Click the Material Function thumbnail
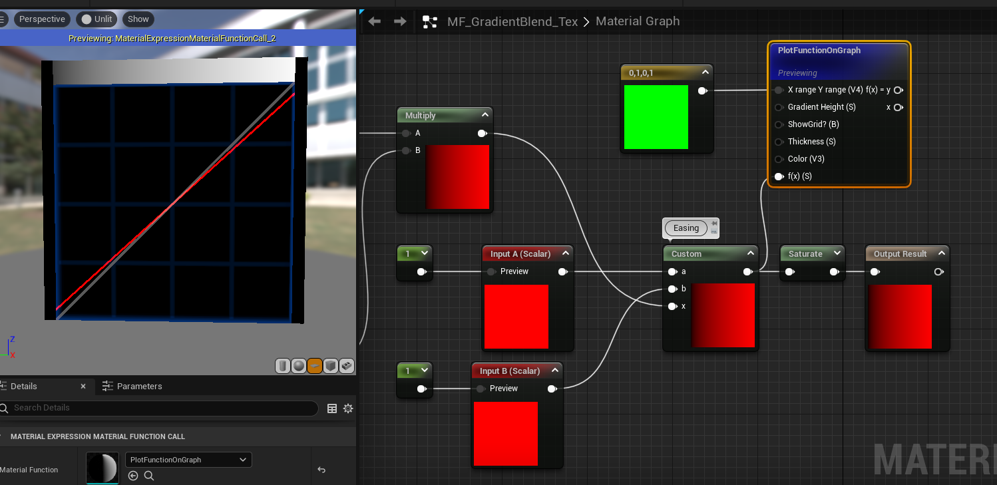 (102, 468)
